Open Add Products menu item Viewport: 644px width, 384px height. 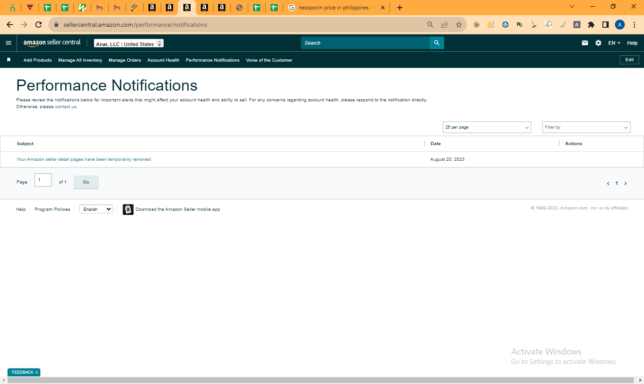[x=38, y=60]
